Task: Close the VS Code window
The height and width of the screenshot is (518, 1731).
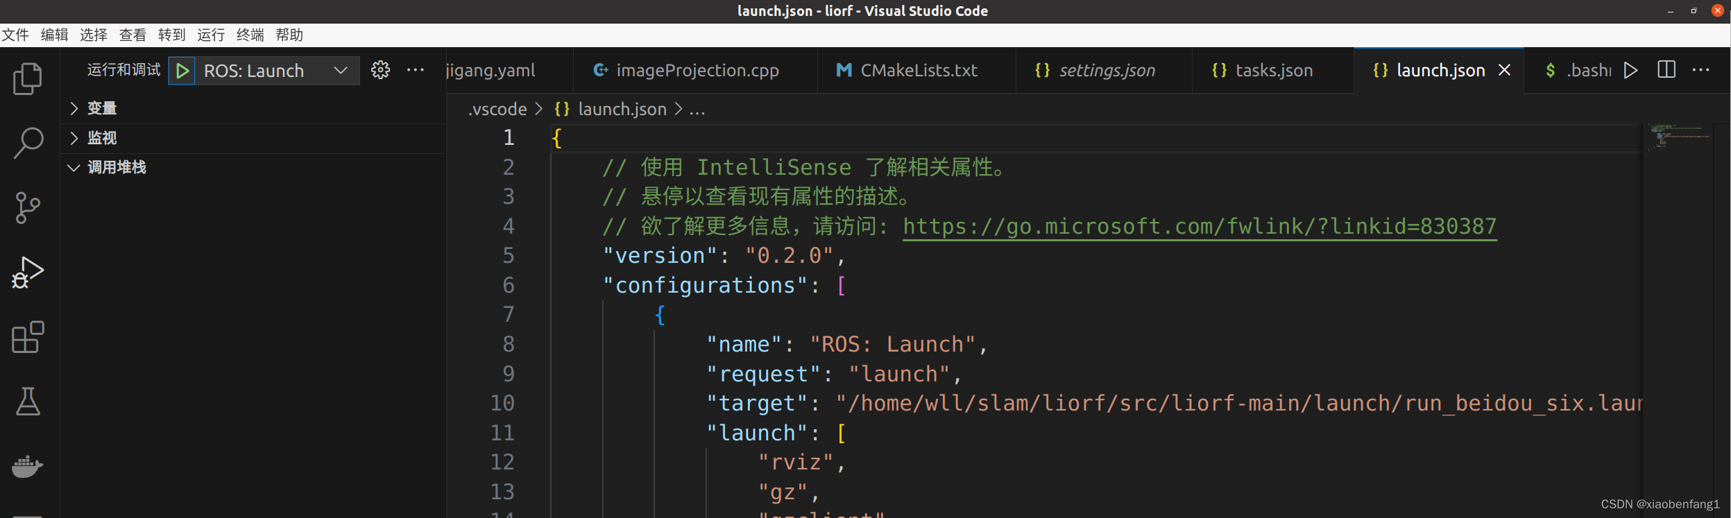Action: point(1717,10)
